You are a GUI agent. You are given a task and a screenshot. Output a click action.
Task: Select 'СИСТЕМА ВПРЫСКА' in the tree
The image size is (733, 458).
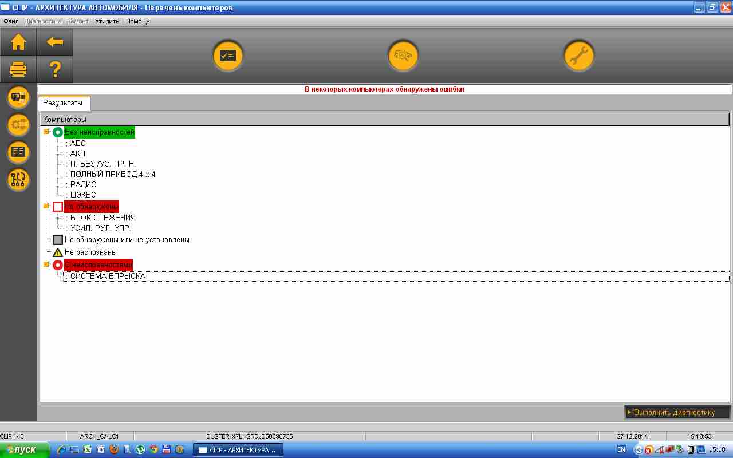point(108,277)
